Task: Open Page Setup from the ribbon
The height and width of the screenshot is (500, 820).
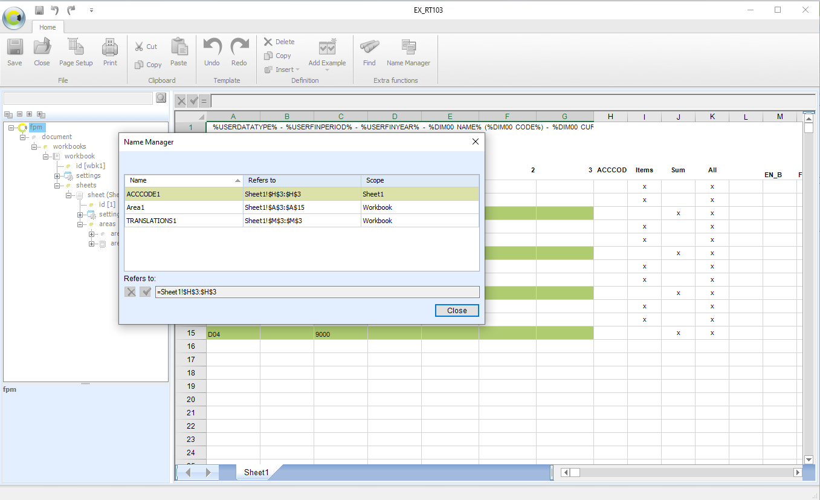Action: click(x=76, y=53)
